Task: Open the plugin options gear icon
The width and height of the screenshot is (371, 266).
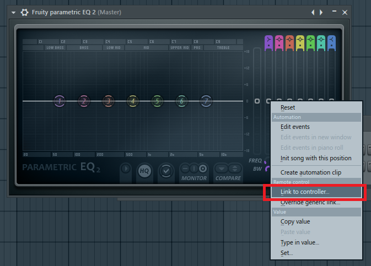Action: pos(24,12)
